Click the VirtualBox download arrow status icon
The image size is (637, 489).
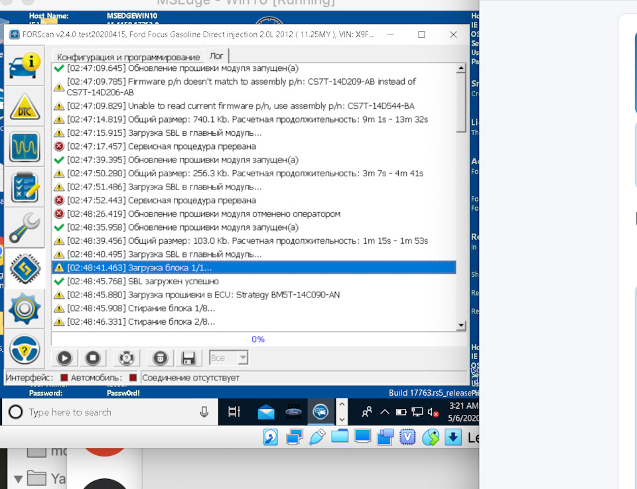coord(453,437)
